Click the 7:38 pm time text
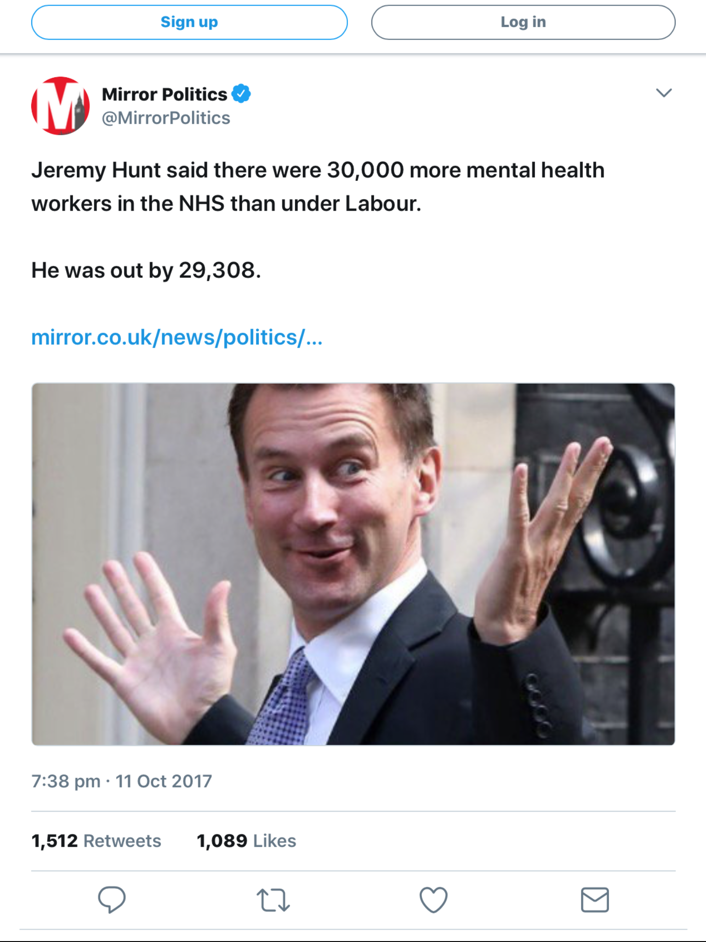Image resolution: width=706 pixels, height=942 pixels. coord(66,781)
